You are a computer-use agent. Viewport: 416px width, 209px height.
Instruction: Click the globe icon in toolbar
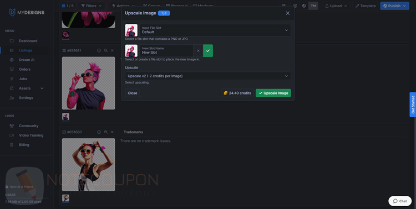304,6
